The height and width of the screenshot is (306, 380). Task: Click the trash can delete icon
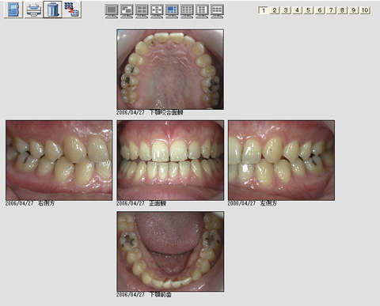[52, 9]
